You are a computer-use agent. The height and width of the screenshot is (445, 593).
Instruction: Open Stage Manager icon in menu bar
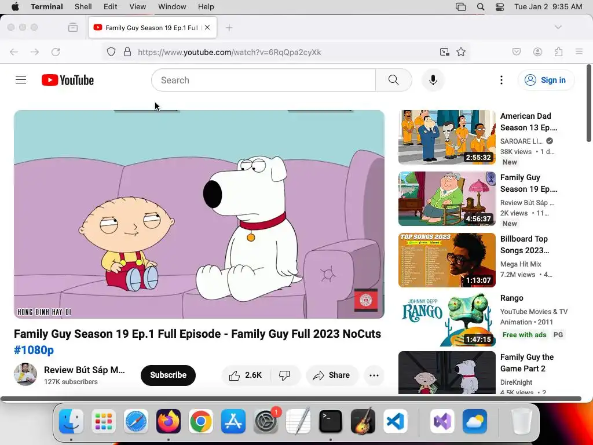(x=460, y=6)
